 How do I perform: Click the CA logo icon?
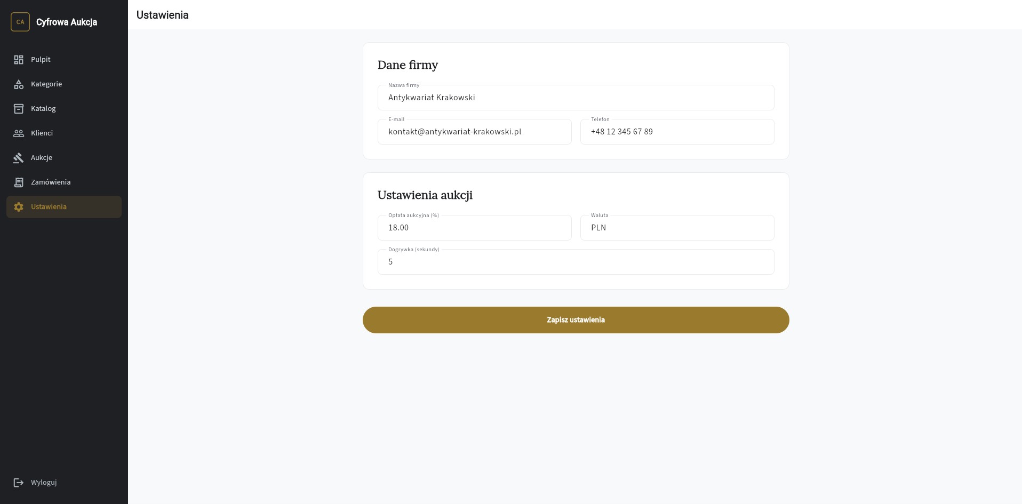click(x=20, y=22)
